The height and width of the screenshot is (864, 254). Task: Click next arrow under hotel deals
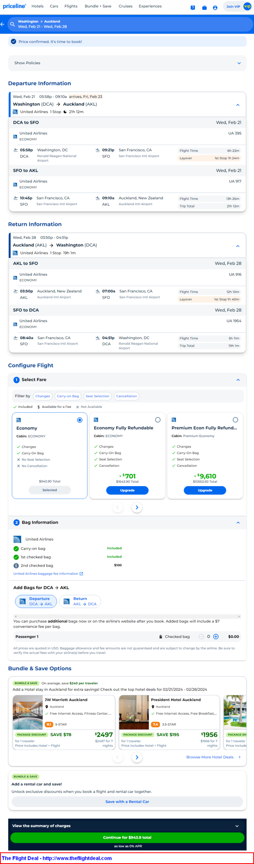[137, 757]
